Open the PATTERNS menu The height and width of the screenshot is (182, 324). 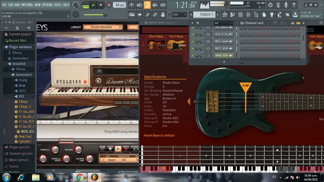pos(27,5)
